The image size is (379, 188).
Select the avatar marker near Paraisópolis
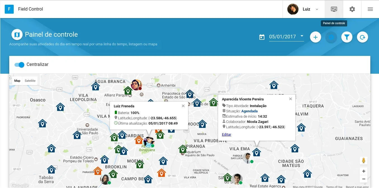click(x=106, y=179)
